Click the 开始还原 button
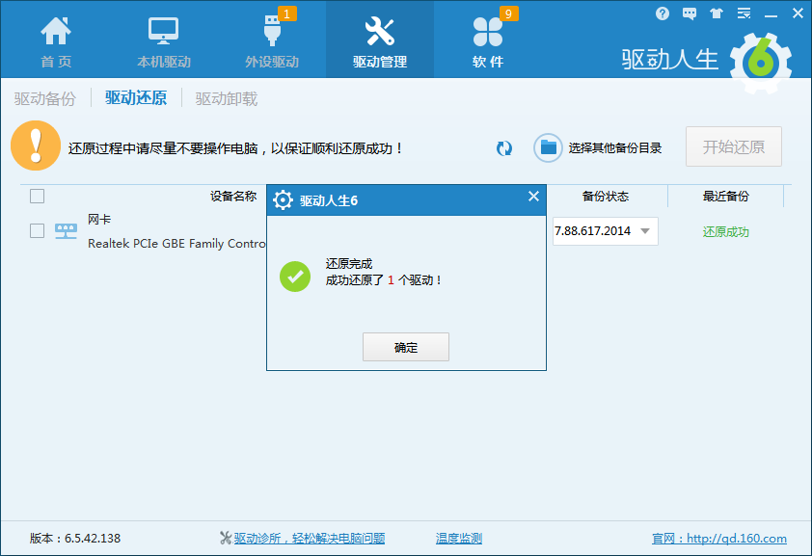Viewport: 812px width, 556px height. [733, 147]
